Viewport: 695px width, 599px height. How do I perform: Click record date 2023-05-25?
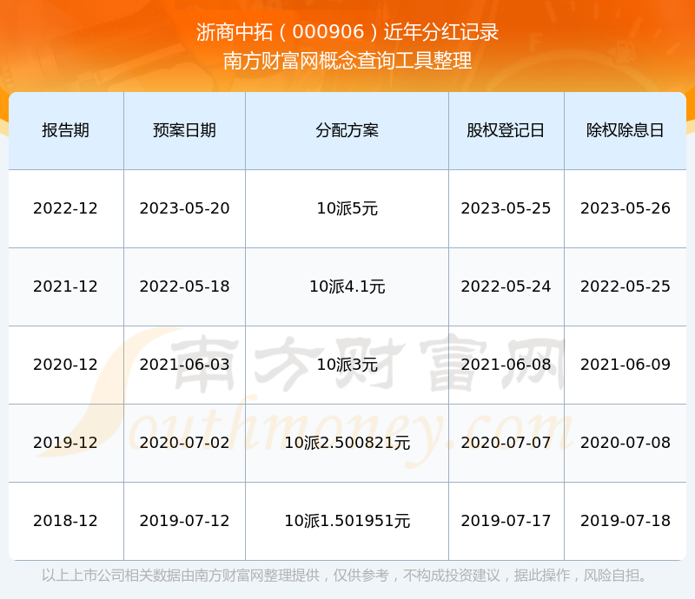click(506, 208)
